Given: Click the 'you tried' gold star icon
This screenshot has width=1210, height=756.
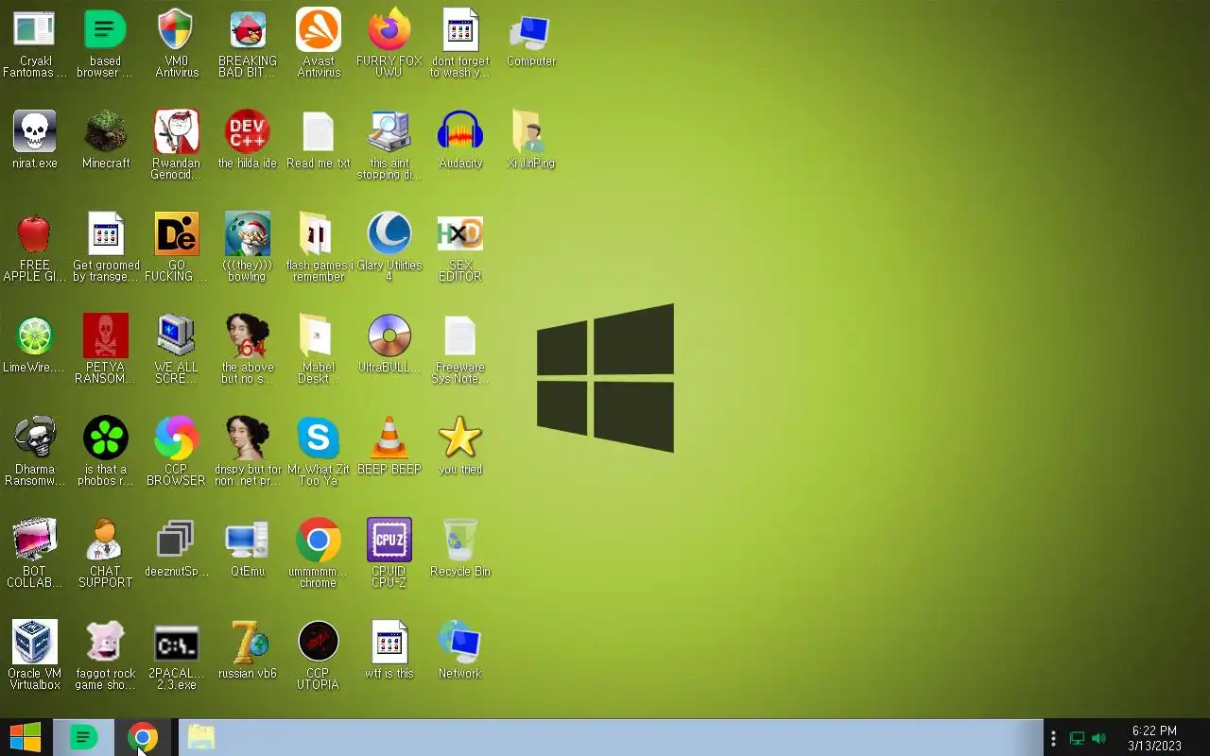Looking at the screenshot, I should [x=460, y=438].
